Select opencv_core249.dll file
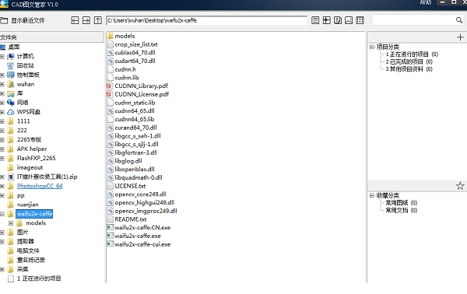This screenshot has height=294, width=467. tap(140, 194)
